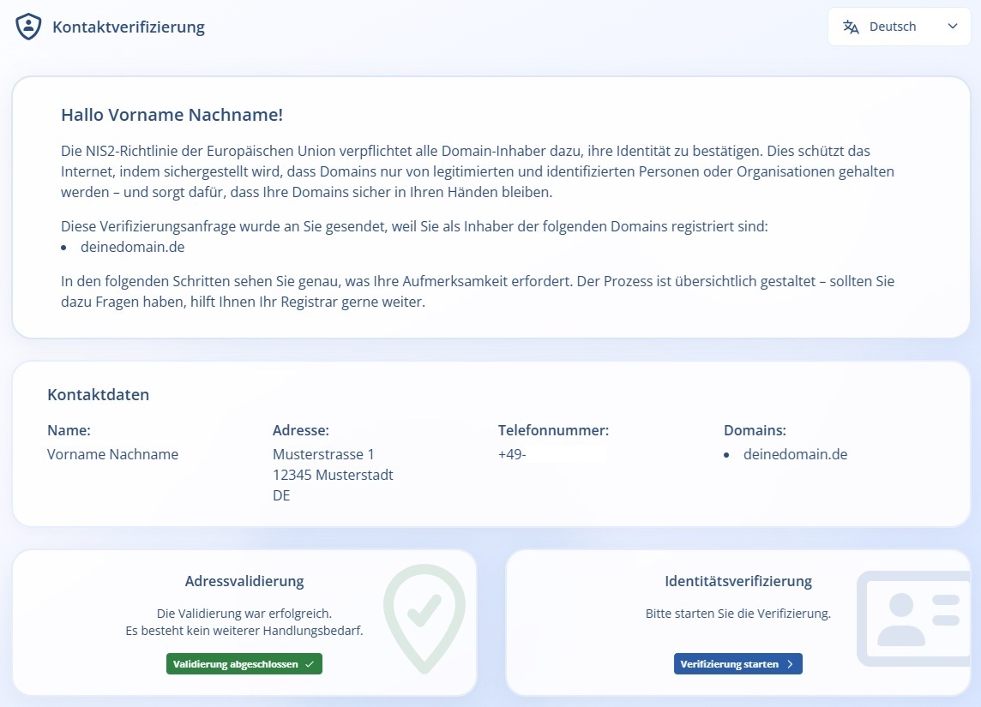This screenshot has height=707, width=981.
Task: Click the shield logo beside Kontaktverifizierung
Action: click(x=28, y=26)
